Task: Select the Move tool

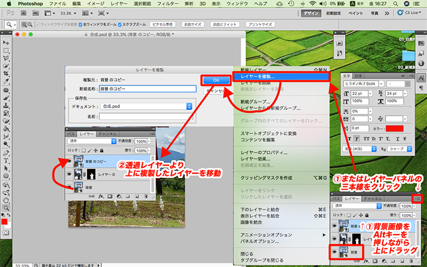Action: tap(6, 43)
